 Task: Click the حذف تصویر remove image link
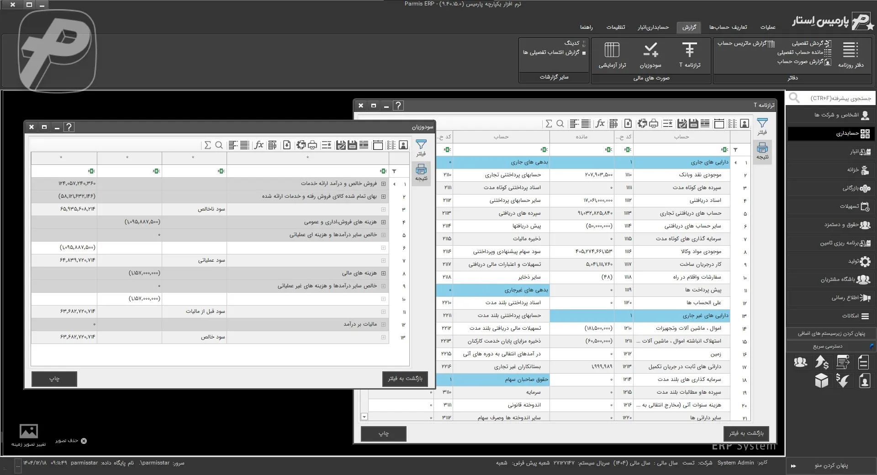coord(71,441)
